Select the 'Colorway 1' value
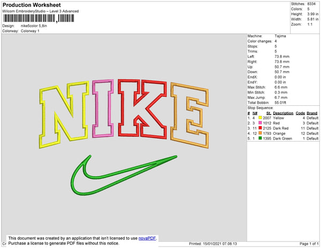321x248 pixels. [x=30, y=31]
